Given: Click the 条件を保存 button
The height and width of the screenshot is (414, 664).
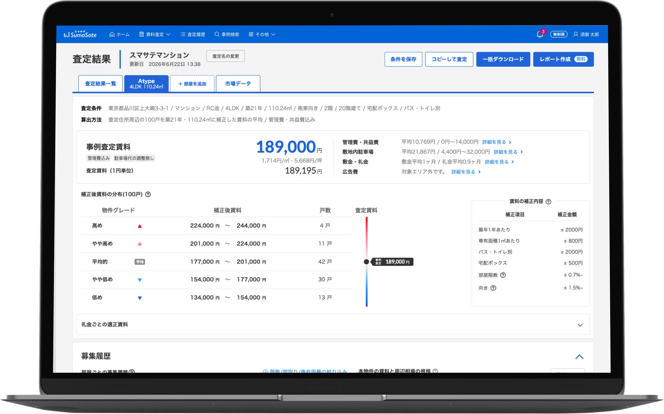Looking at the screenshot, I should (x=403, y=59).
